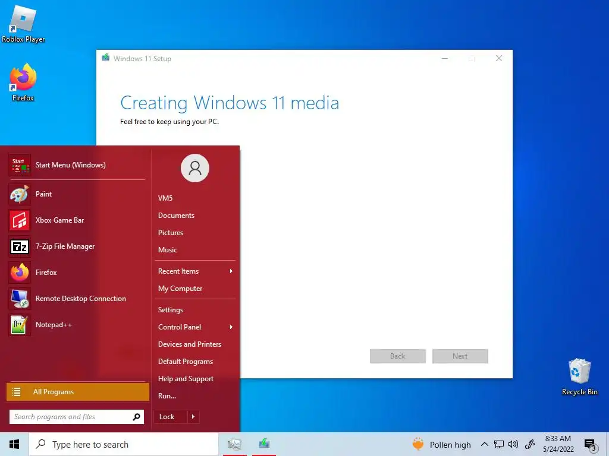Image resolution: width=609 pixels, height=456 pixels.
Task: Open the Pollen high weather widget
Action: pyautogui.click(x=442, y=444)
